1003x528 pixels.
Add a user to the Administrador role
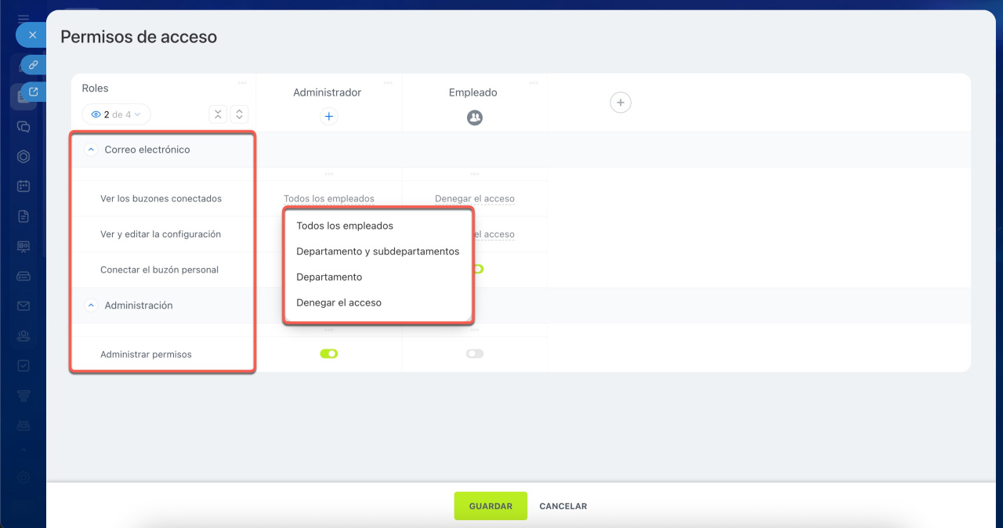point(329,117)
